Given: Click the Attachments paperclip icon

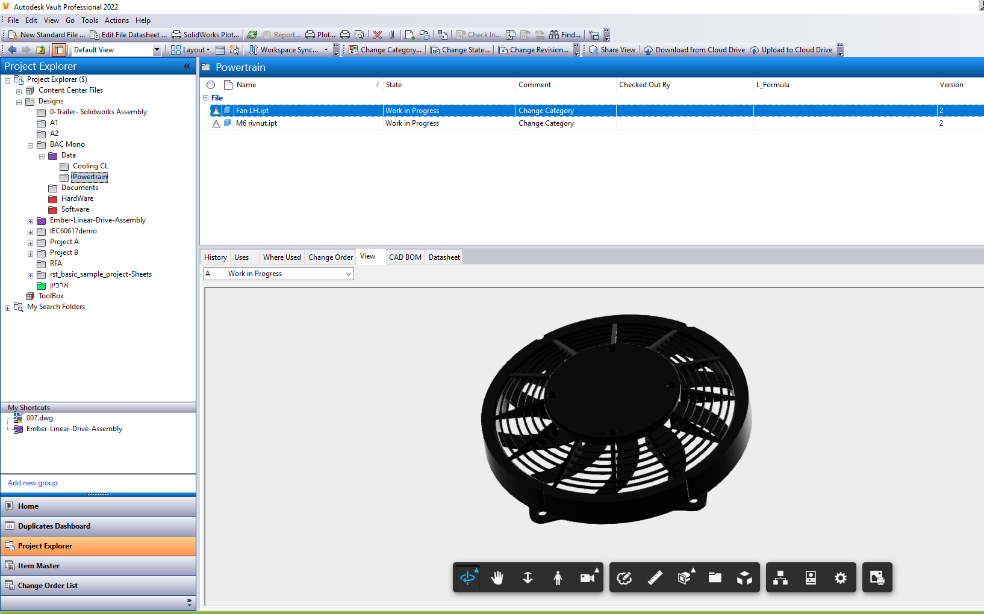Looking at the screenshot, I should pyautogui.click(x=392, y=35).
